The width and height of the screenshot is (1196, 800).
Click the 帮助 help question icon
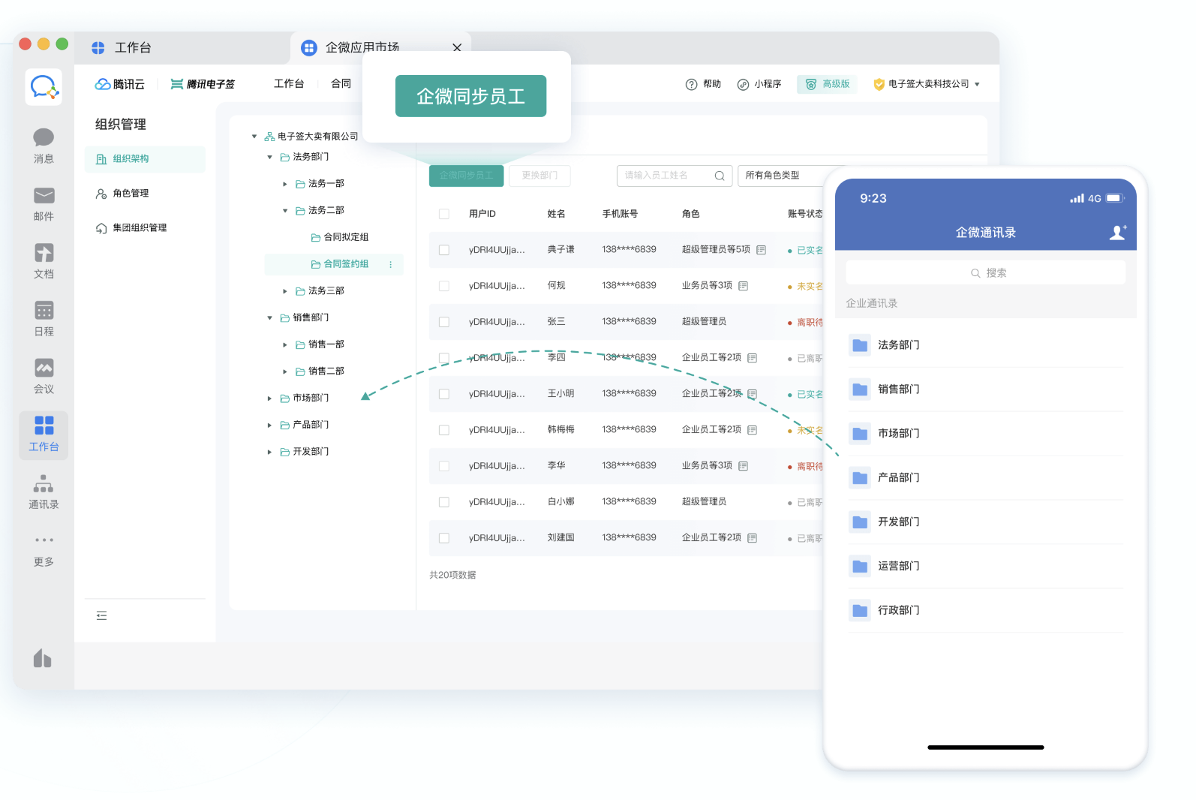692,84
